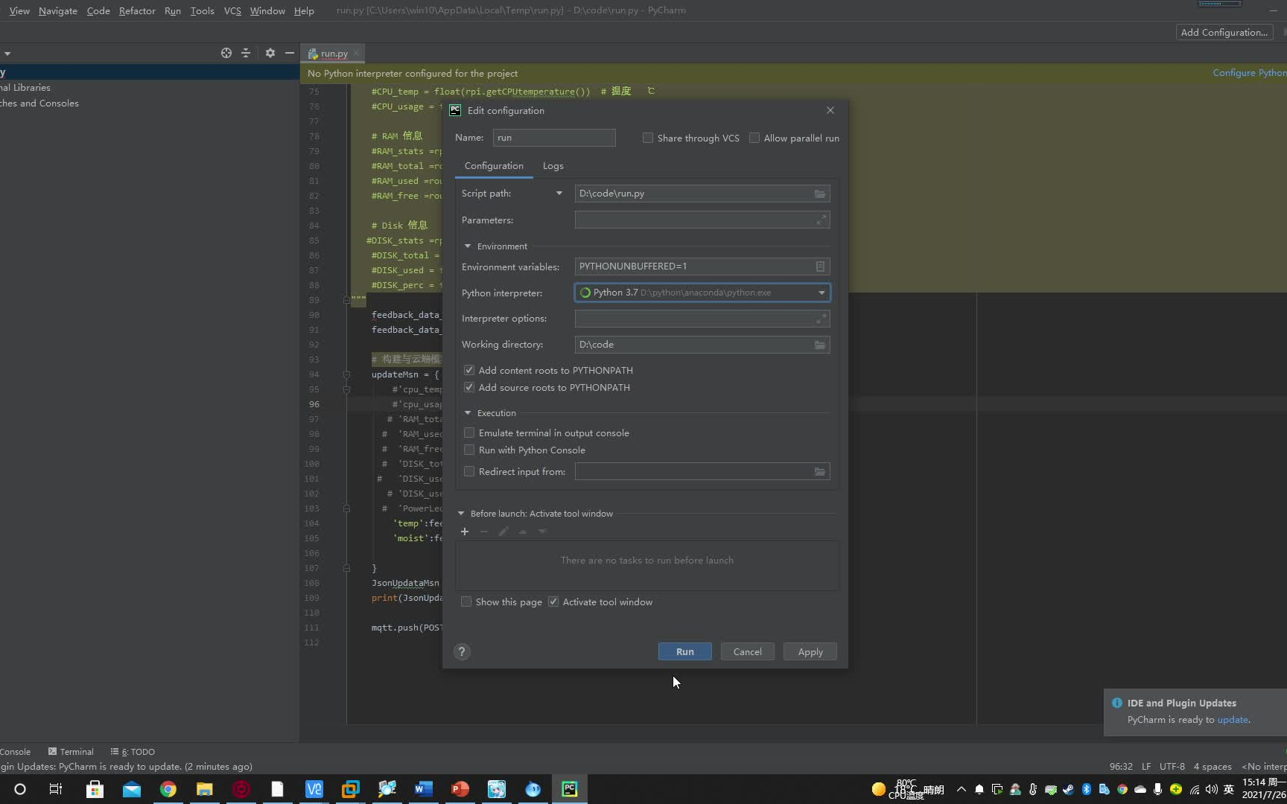Browse for Script path folder icon
The image size is (1287, 804).
tap(819, 194)
